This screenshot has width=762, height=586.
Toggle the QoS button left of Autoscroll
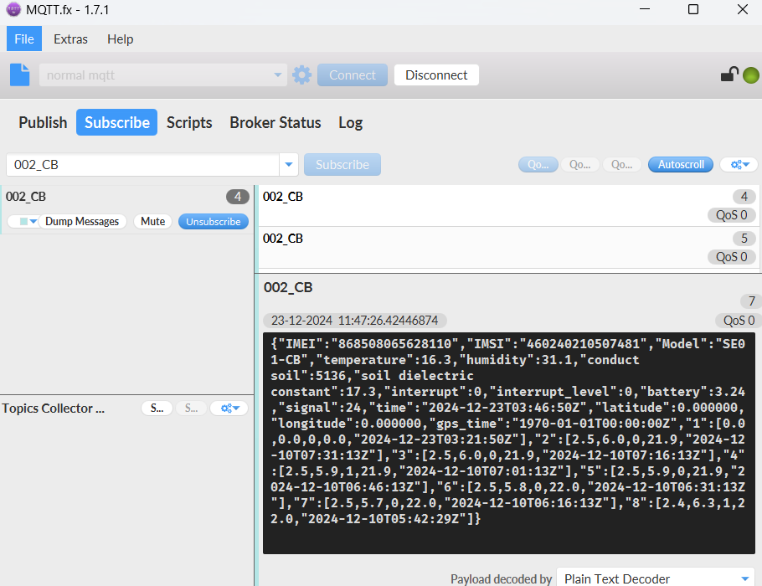tap(621, 165)
